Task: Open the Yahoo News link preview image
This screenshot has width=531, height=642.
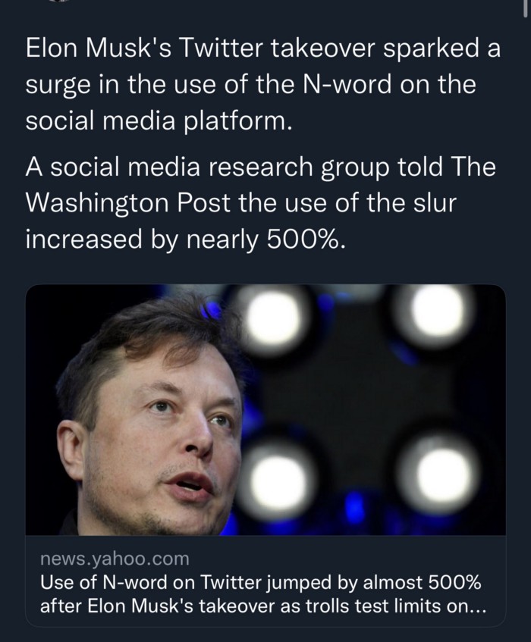Action: click(265, 409)
